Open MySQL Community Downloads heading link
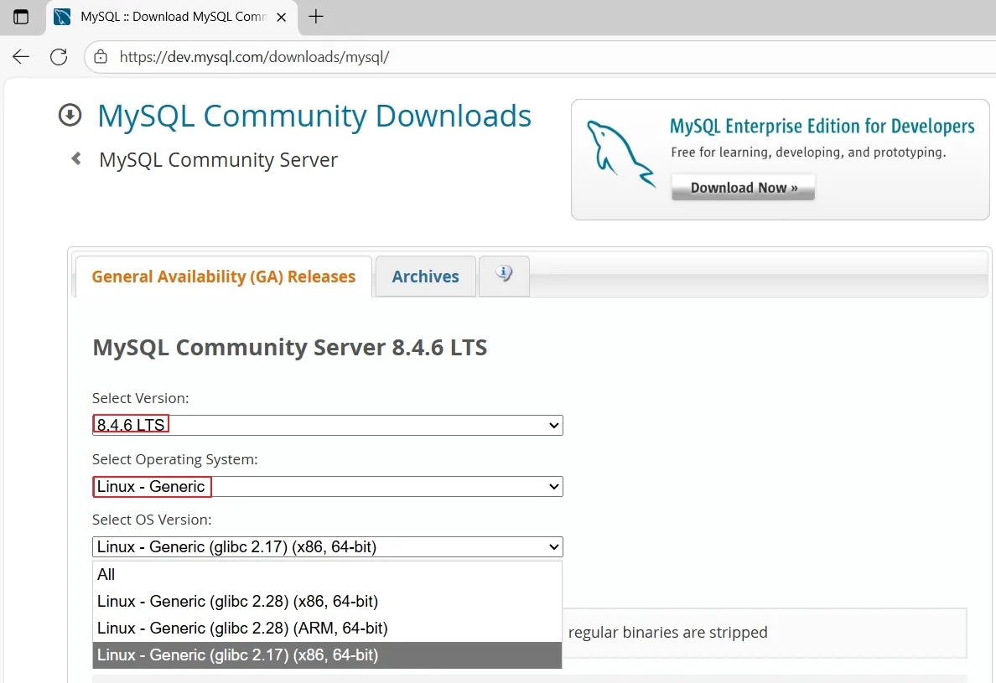 [314, 116]
